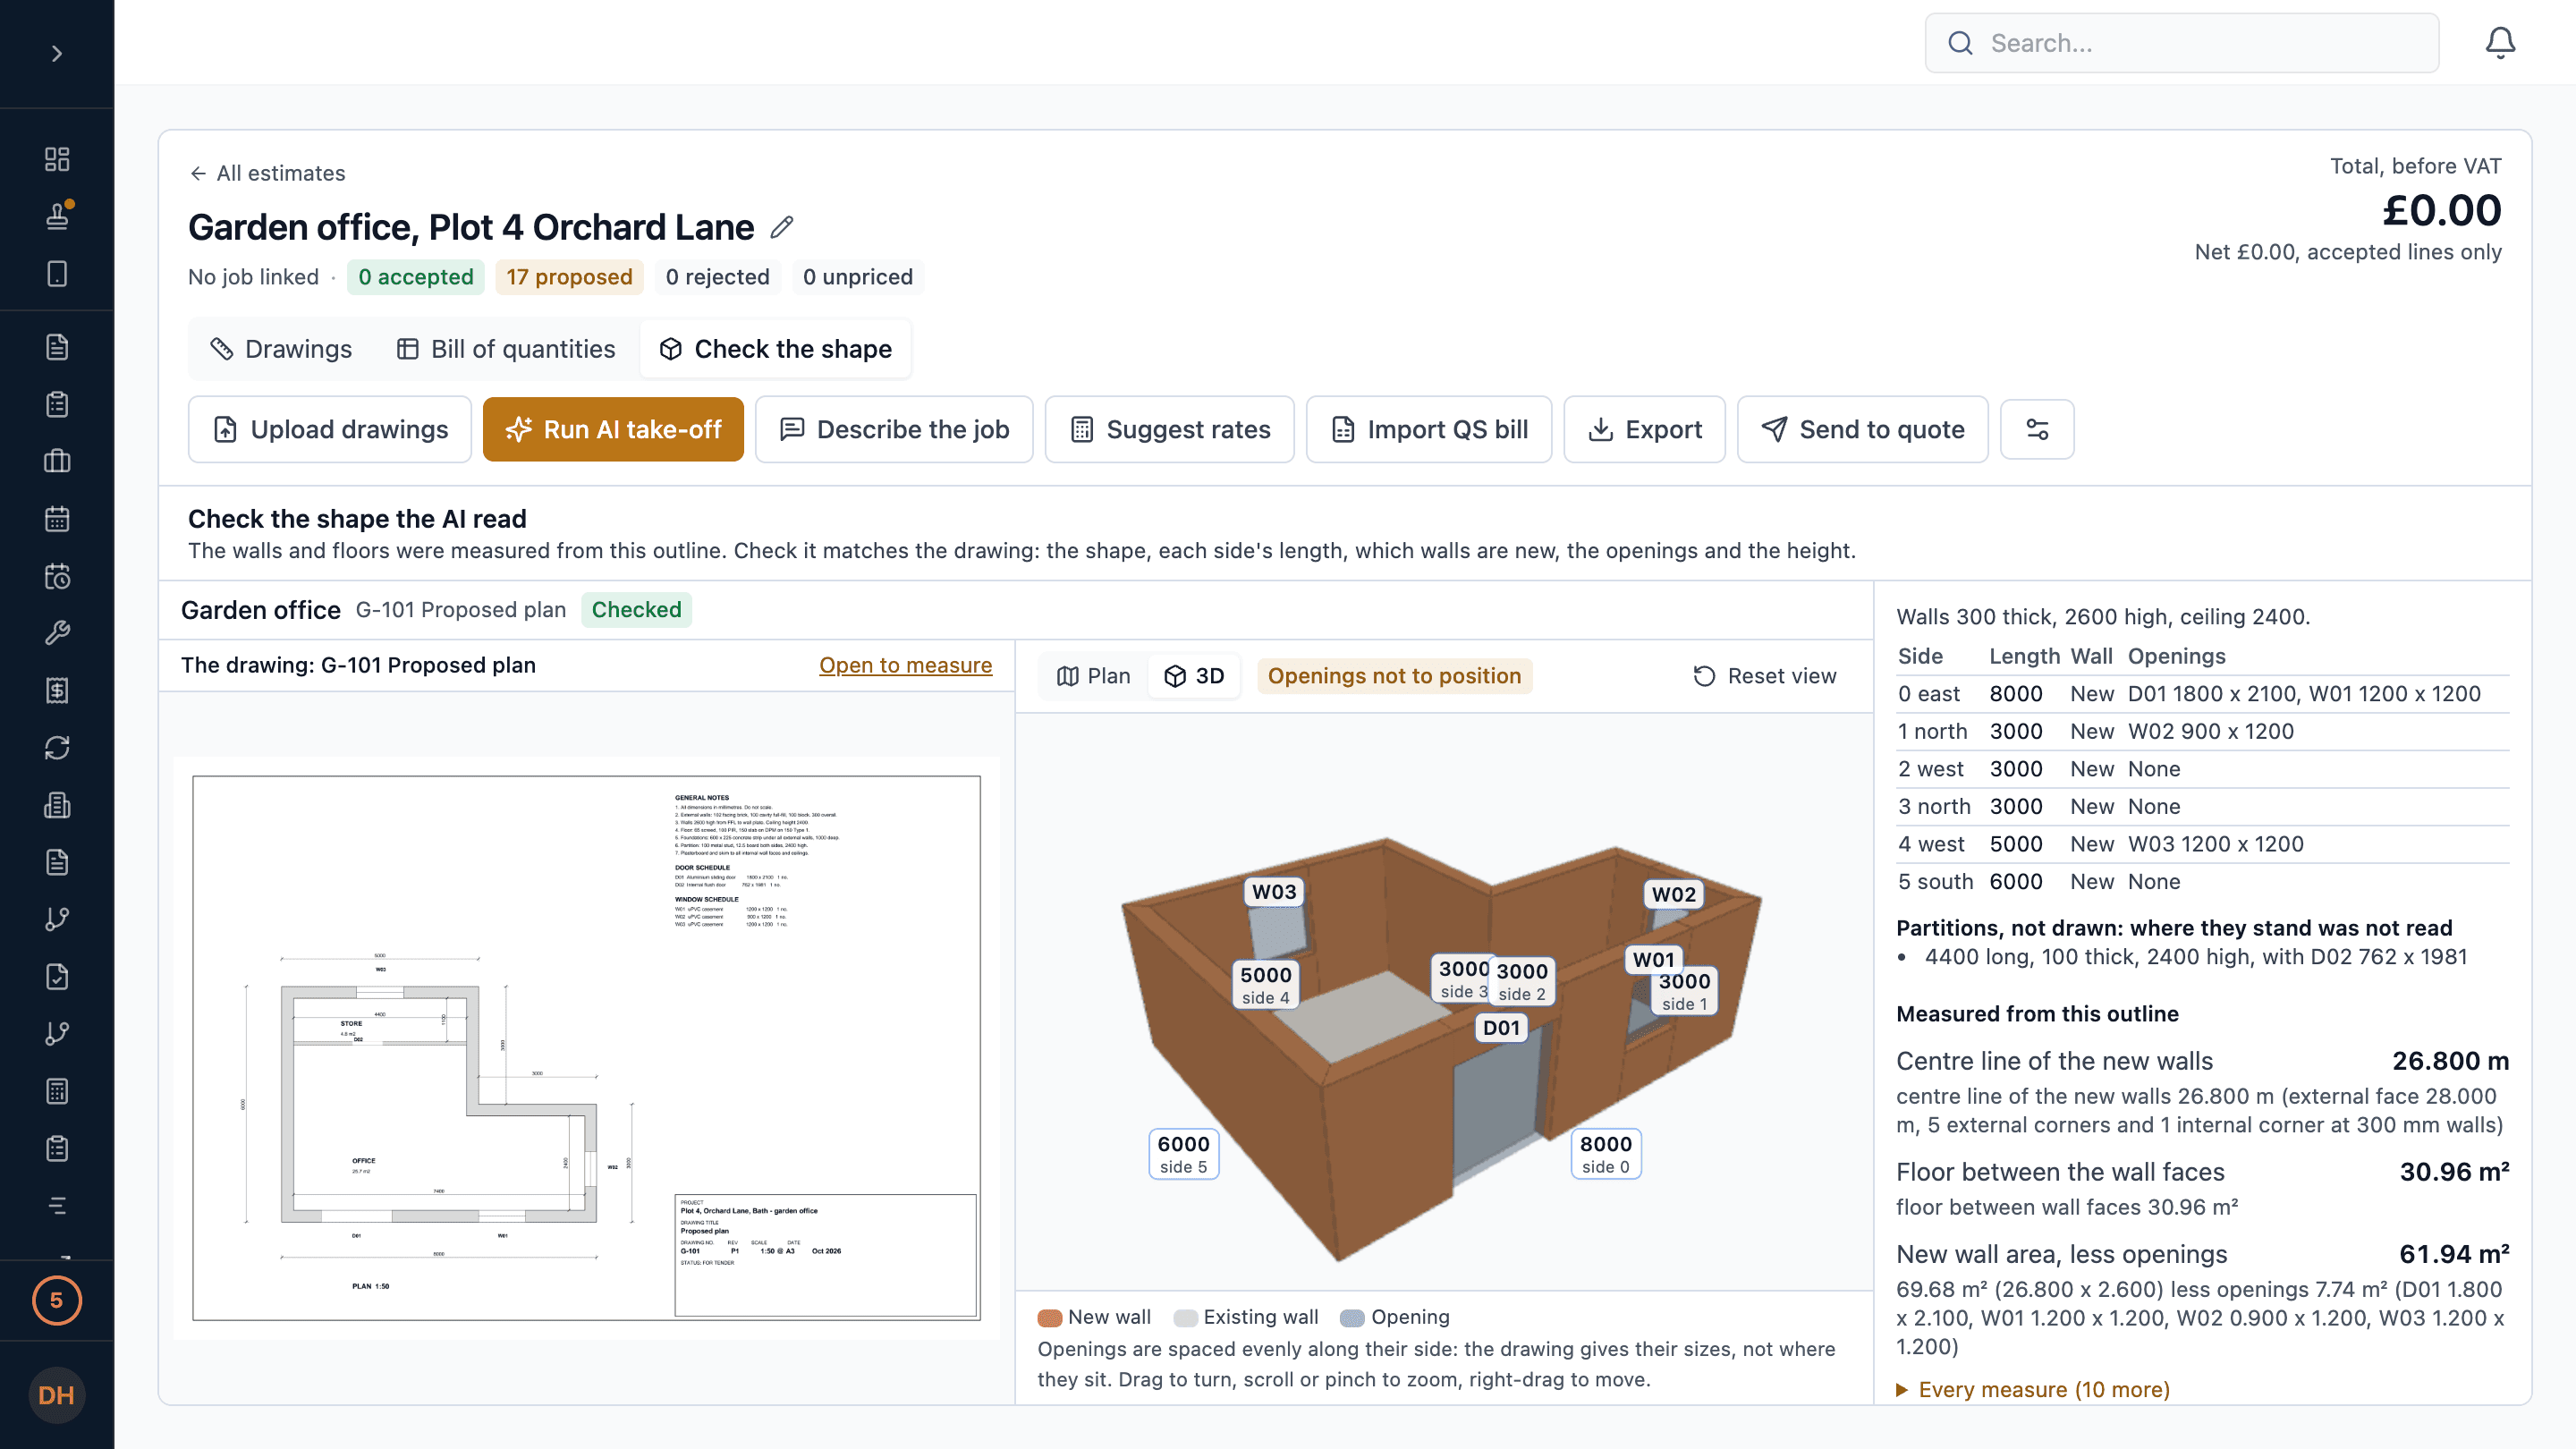Viewport: 2576px width, 1449px height.
Task: Go back to All estimates
Action: (267, 173)
